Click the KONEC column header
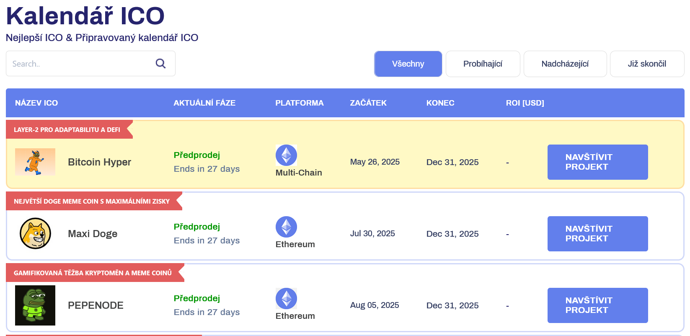 (440, 103)
